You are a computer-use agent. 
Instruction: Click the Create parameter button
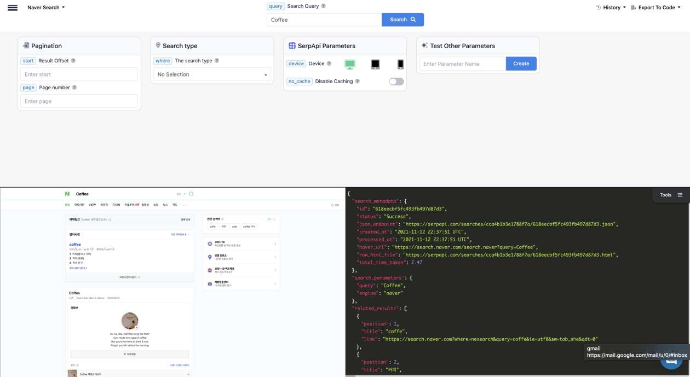point(521,64)
